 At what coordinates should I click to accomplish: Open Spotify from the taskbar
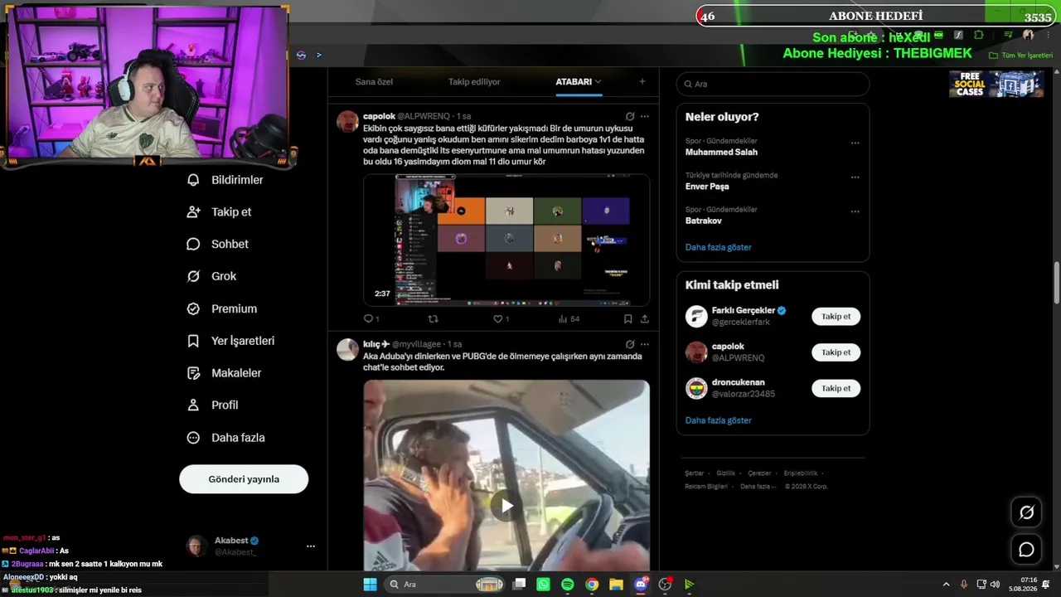point(567,585)
